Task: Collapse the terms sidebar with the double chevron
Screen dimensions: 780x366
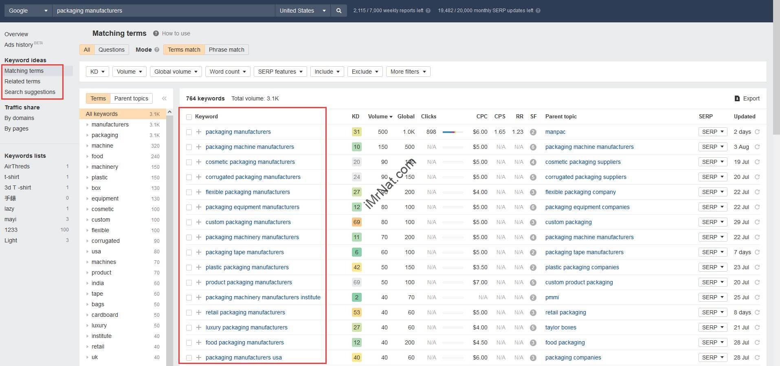Action: (x=164, y=98)
